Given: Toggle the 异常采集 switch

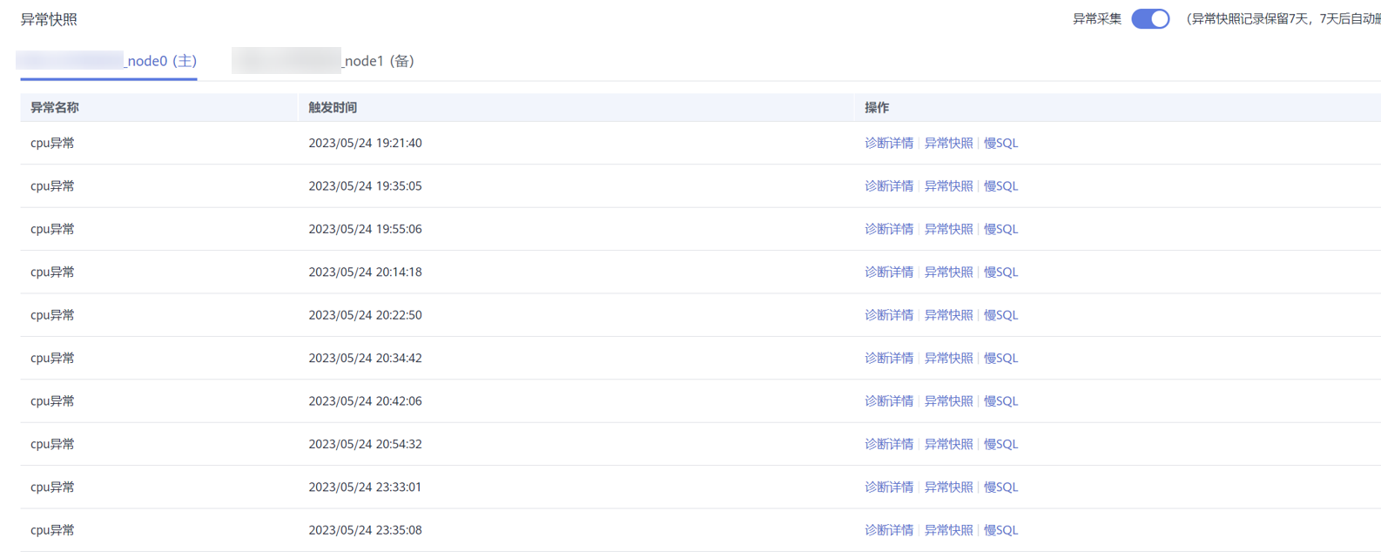Looking at the screenshot, I should click(1149, 19).
